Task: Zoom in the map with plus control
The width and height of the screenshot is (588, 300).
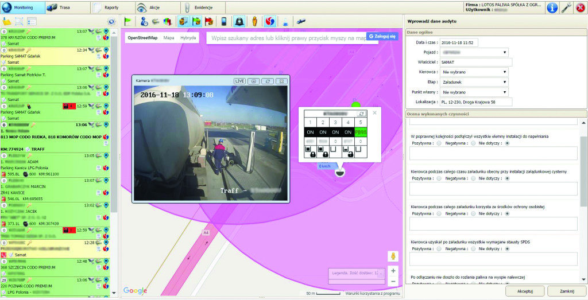Action: tap(393, 271)
